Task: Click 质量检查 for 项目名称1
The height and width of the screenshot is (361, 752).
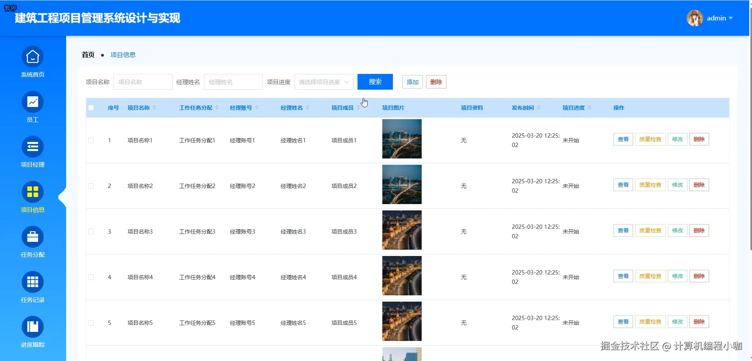Action: point(650,139)
